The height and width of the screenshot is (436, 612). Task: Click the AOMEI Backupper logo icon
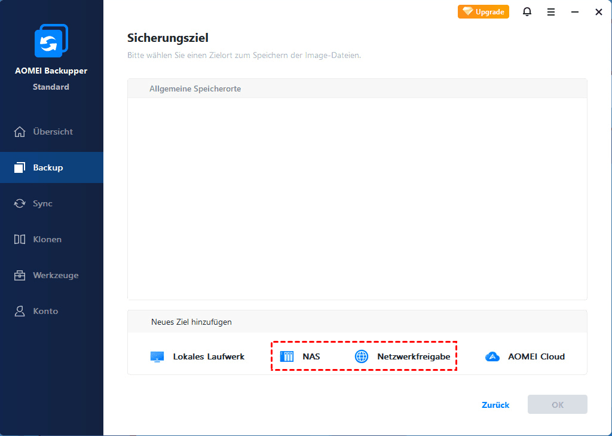[51, 41]
